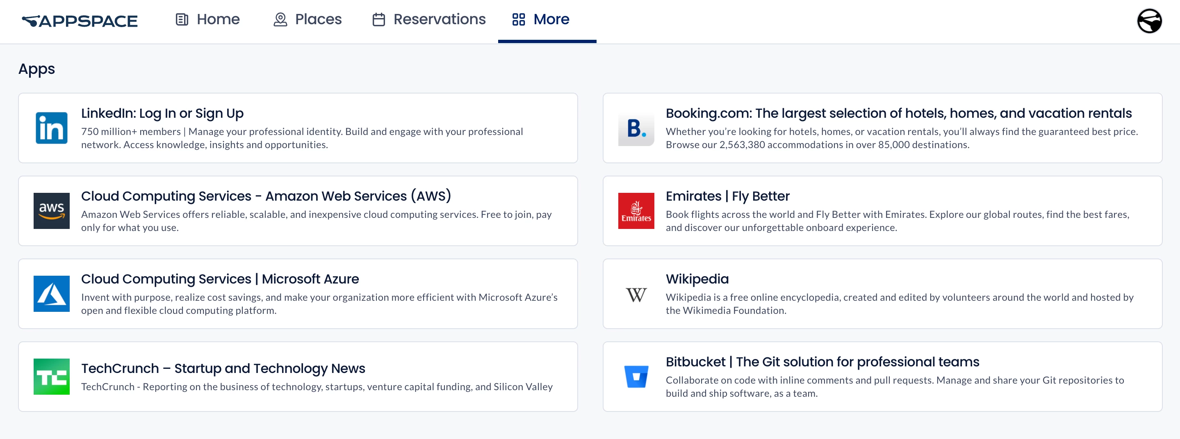1180x439 pixels.
Task: Select the More tab
Action: (547, 21)
